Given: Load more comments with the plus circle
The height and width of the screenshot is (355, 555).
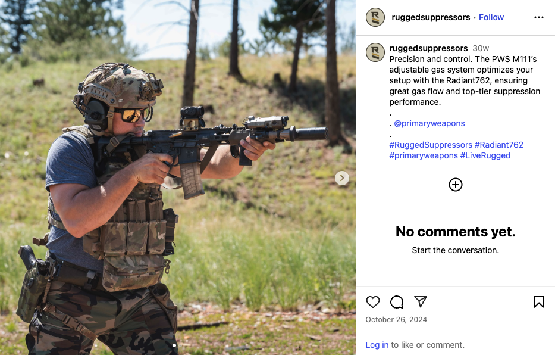Looking at the screenshot, I should click(x=456, y=185).
